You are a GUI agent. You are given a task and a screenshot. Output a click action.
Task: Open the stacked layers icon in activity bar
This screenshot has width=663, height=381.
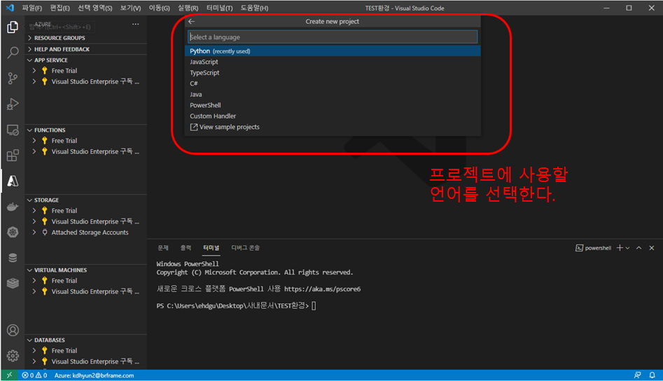13,284
